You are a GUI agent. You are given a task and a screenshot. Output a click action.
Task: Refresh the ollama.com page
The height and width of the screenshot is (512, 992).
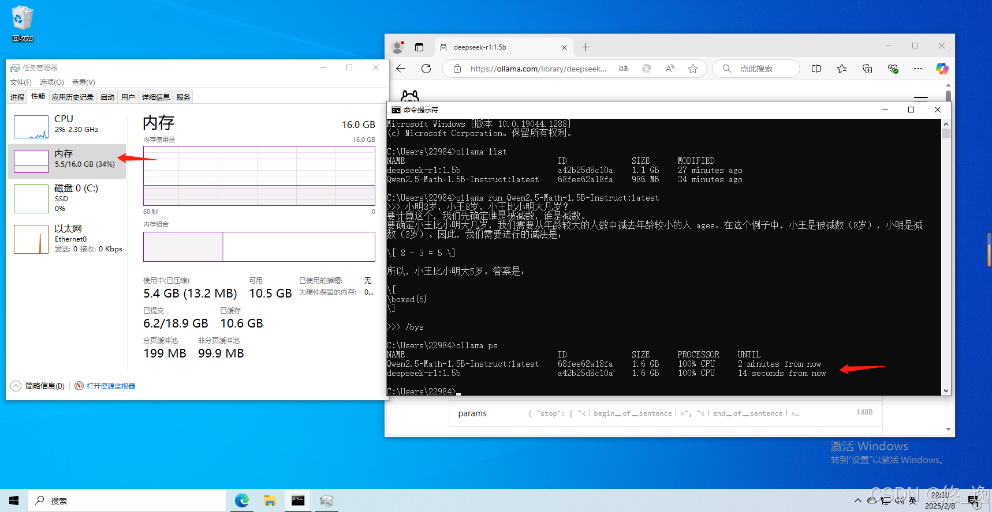426,69
